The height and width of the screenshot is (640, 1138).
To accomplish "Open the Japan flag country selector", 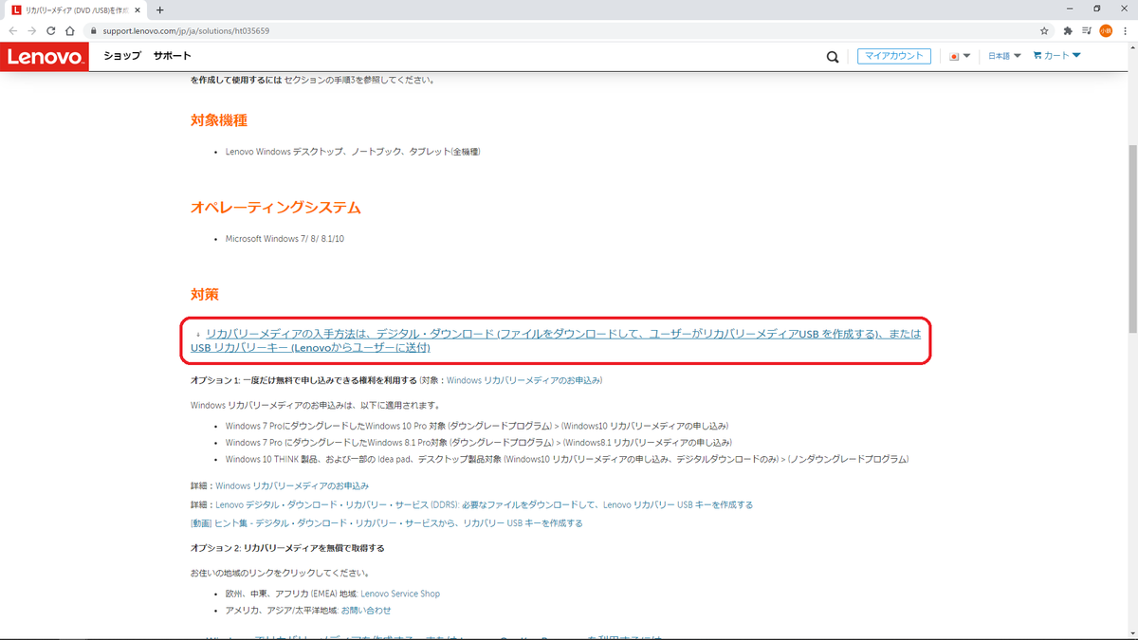I will (960, 56).
